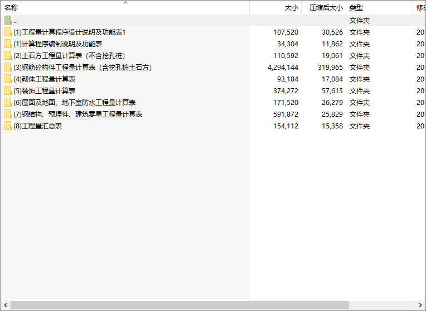The width and height of the screenshot is (426, 311).
Task: Click the horizontal scrollbar left arrow
Action: [6, 305]
